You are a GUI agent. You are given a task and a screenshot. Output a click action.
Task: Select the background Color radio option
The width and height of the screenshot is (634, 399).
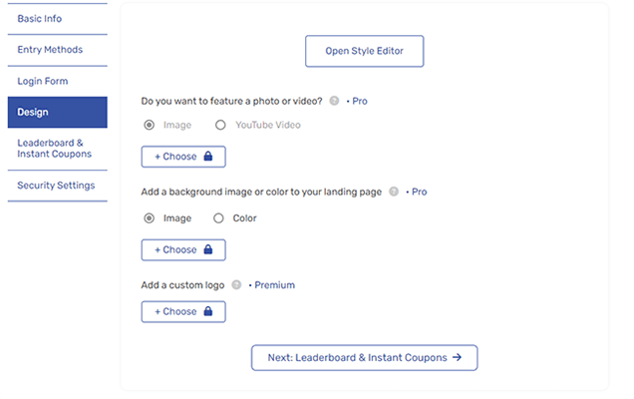(221, 218)
